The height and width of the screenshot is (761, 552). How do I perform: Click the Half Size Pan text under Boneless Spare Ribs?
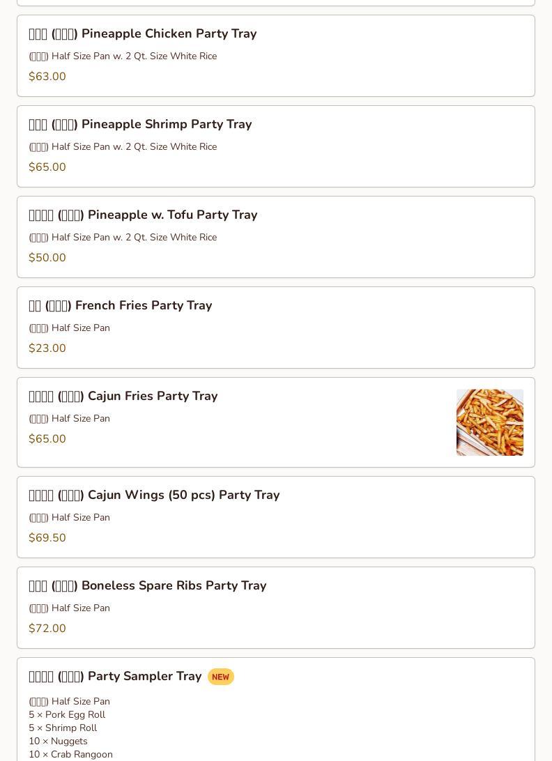point(70,608)
